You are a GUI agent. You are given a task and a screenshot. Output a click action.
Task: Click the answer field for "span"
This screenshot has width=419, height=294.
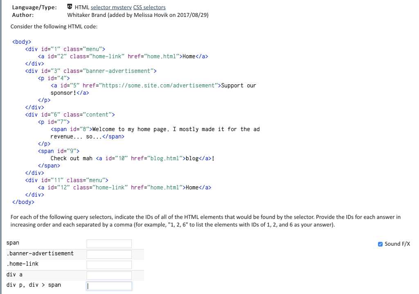[109, 243]
